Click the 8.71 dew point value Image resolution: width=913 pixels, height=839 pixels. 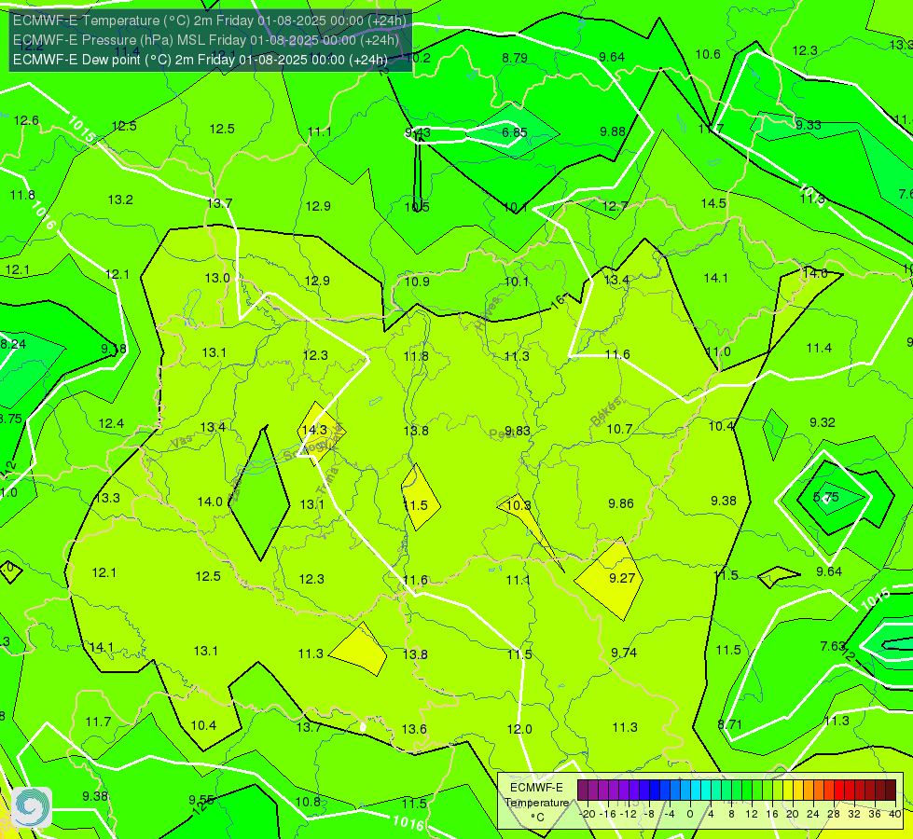click(x=729, y=724)
